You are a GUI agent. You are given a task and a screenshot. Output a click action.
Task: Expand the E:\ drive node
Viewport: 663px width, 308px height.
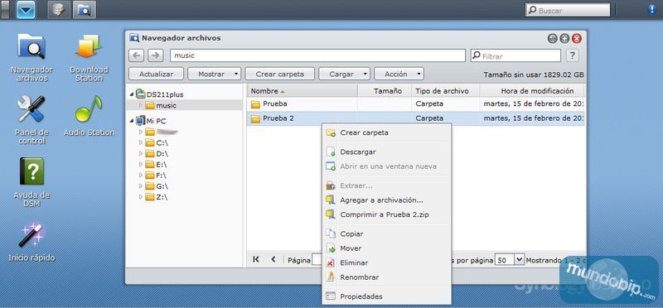[141, 165]
